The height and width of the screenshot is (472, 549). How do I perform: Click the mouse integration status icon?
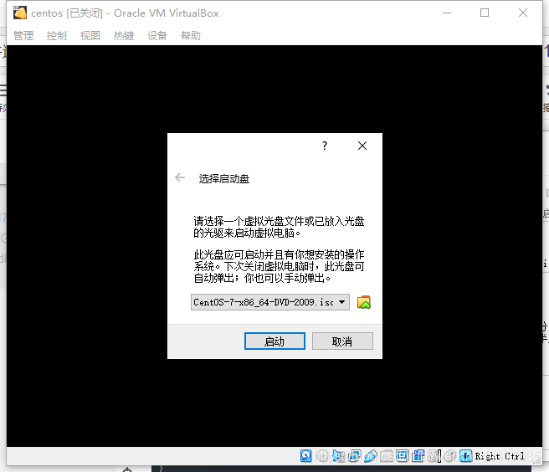click(449, 456)
